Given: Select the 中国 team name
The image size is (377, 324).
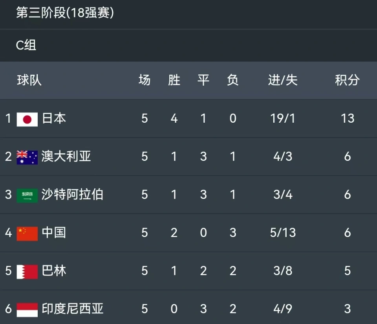Looking at the screenshot, I should click(x=54, y=232).
